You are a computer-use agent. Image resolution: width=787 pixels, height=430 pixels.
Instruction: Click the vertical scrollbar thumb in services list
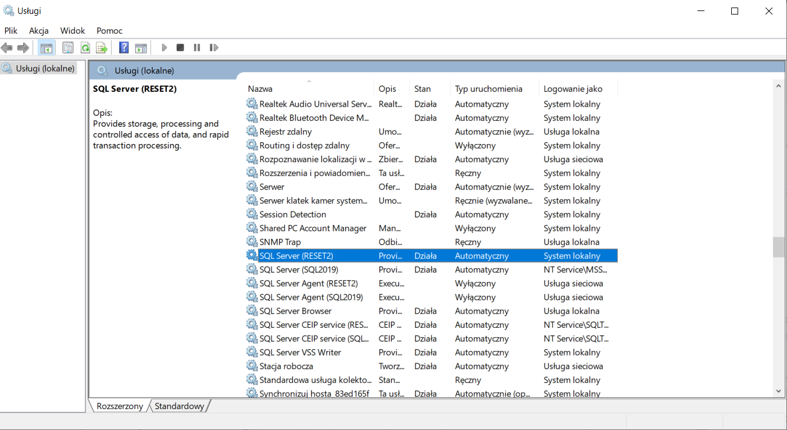click(779, 247)
